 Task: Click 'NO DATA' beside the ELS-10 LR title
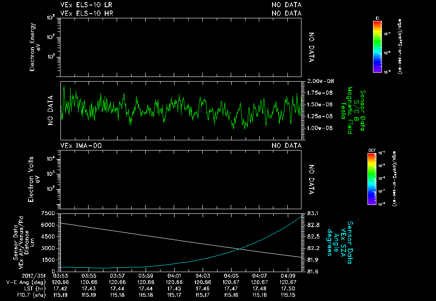click(x=287, y=5)
